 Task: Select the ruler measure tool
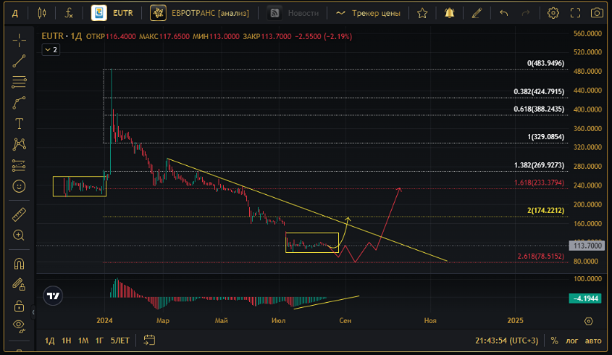click(19, 214)
